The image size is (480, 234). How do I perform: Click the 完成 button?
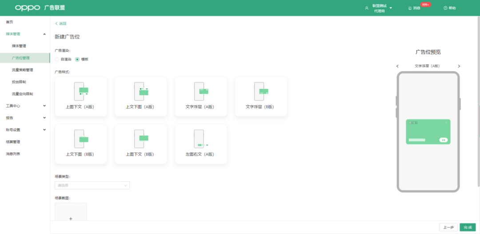pos(468,227)
